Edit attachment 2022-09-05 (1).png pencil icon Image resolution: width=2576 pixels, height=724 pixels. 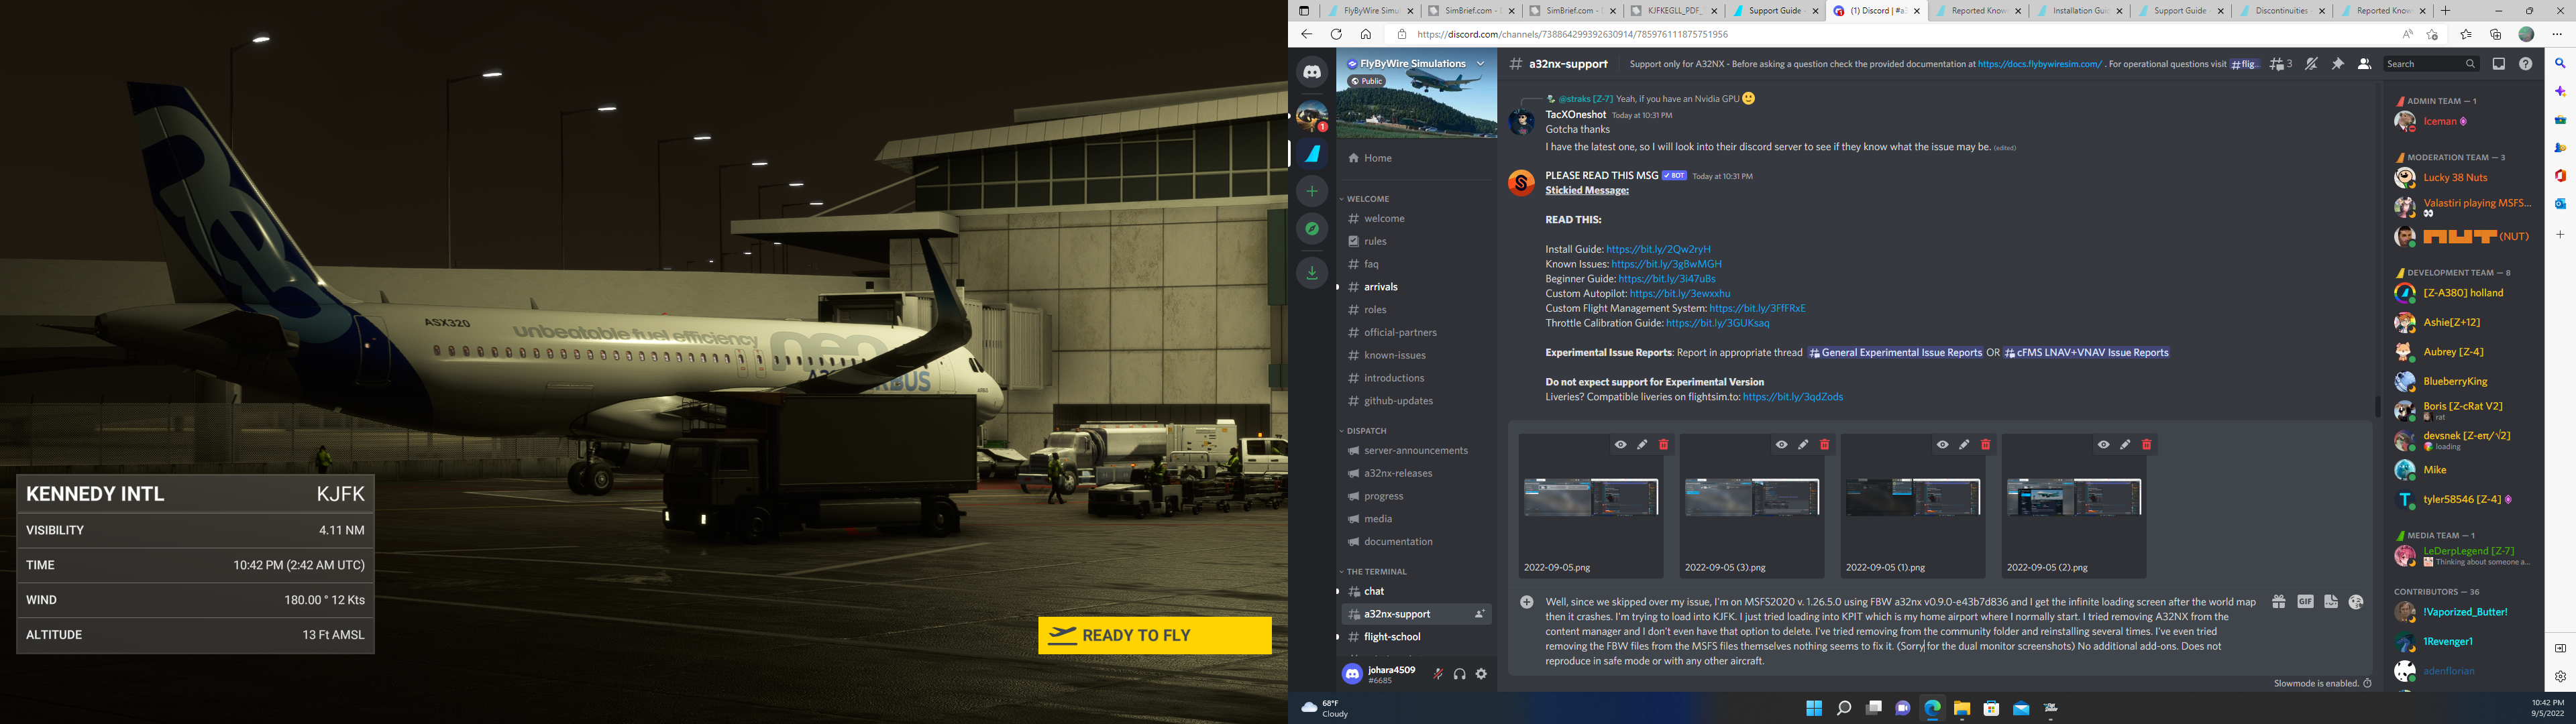[x=1964, y=445]
